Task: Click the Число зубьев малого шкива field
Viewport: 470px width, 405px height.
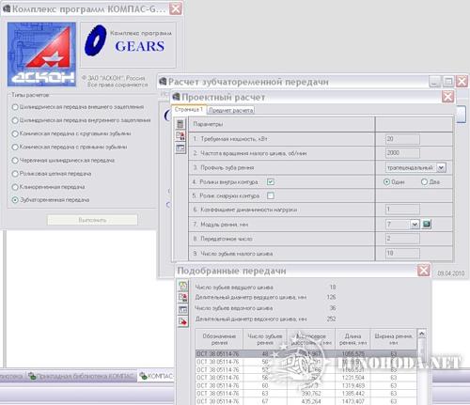Action: pos(402,253)
